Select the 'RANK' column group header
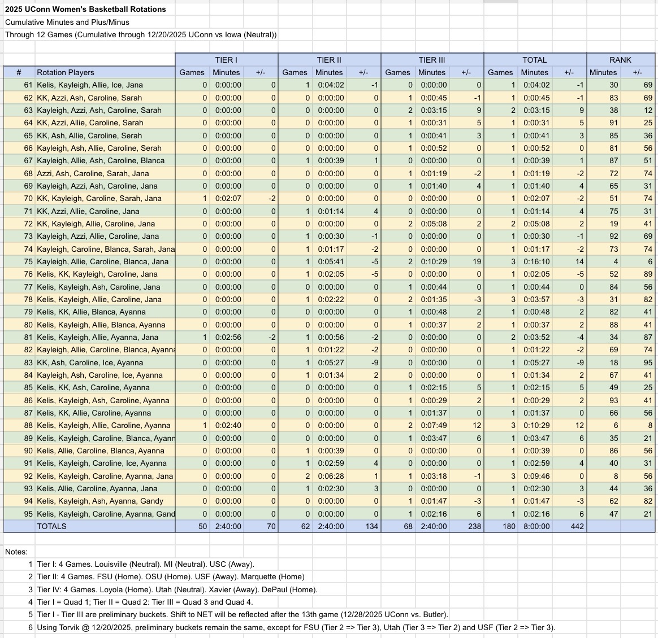The width and height of the screenshot is (658, 638). [x=620, y=60]
